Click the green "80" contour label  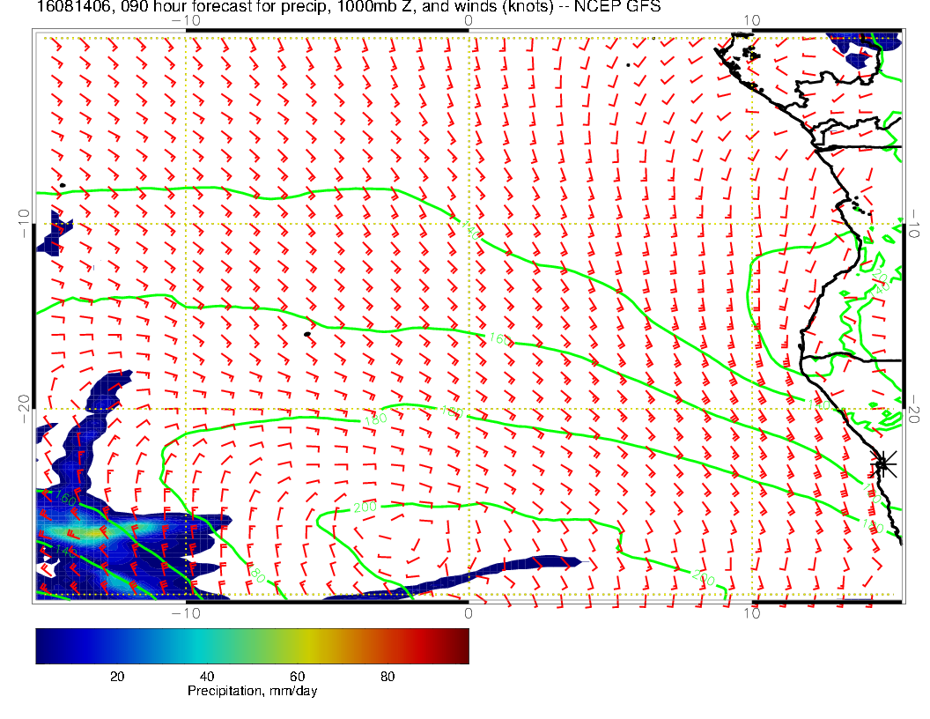tap(257, 576)
